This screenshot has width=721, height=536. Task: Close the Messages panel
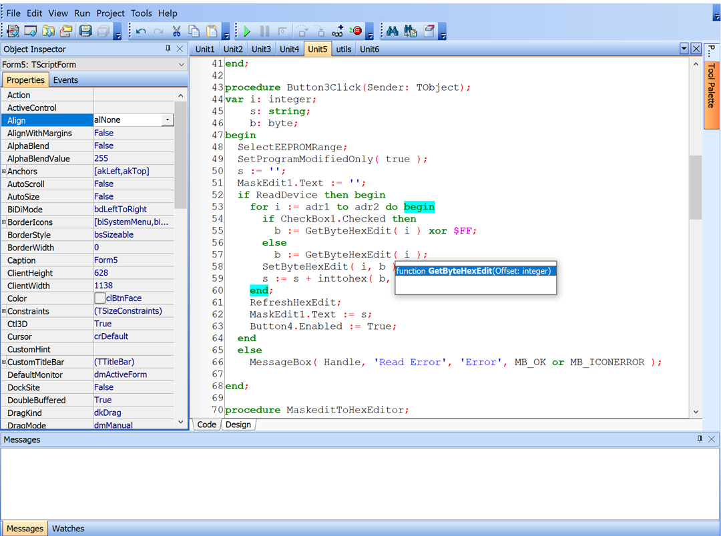tap(712, 439)
